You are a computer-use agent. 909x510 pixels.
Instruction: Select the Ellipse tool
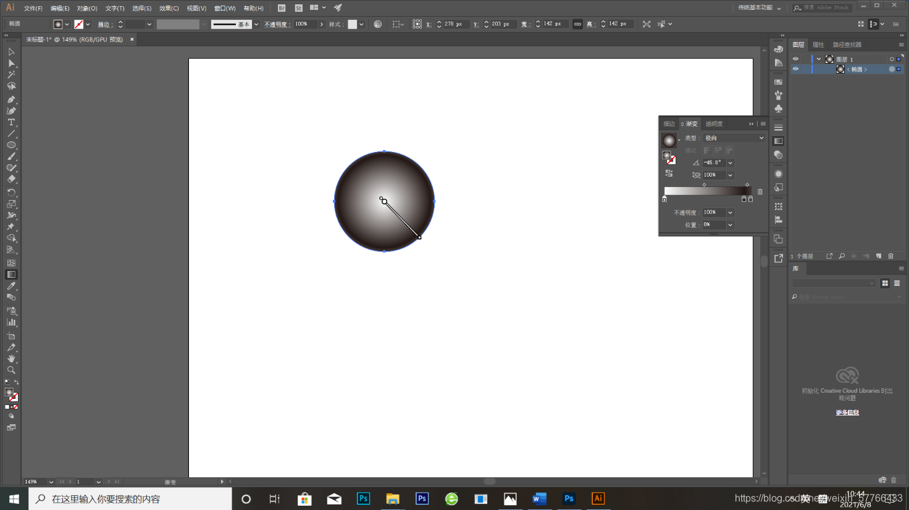(11, 145)
